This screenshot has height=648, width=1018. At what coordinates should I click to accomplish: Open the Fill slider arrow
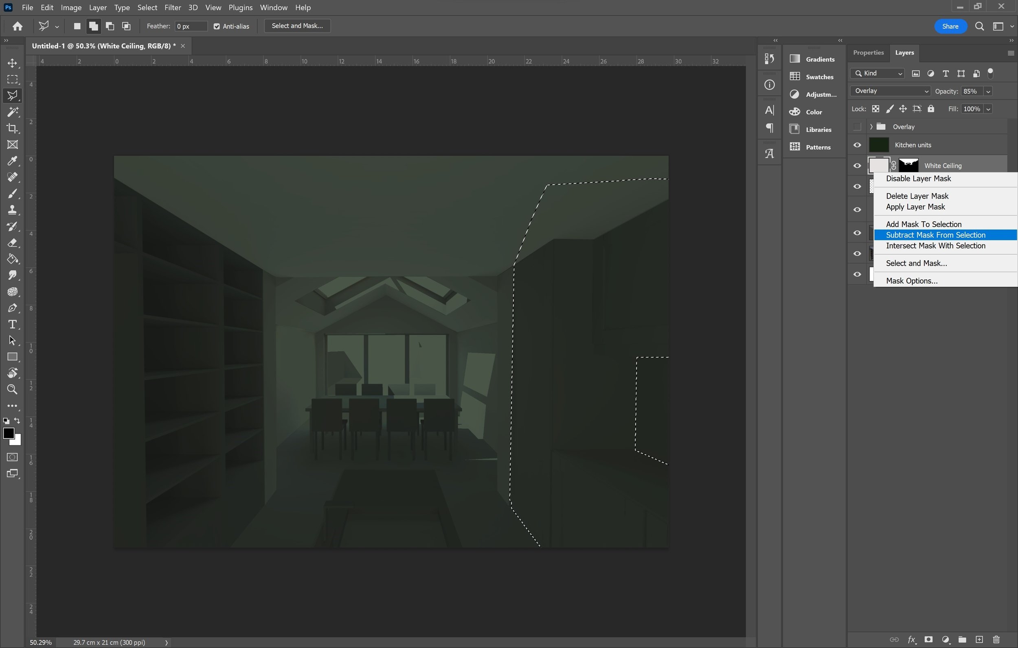tap(988, 109)
